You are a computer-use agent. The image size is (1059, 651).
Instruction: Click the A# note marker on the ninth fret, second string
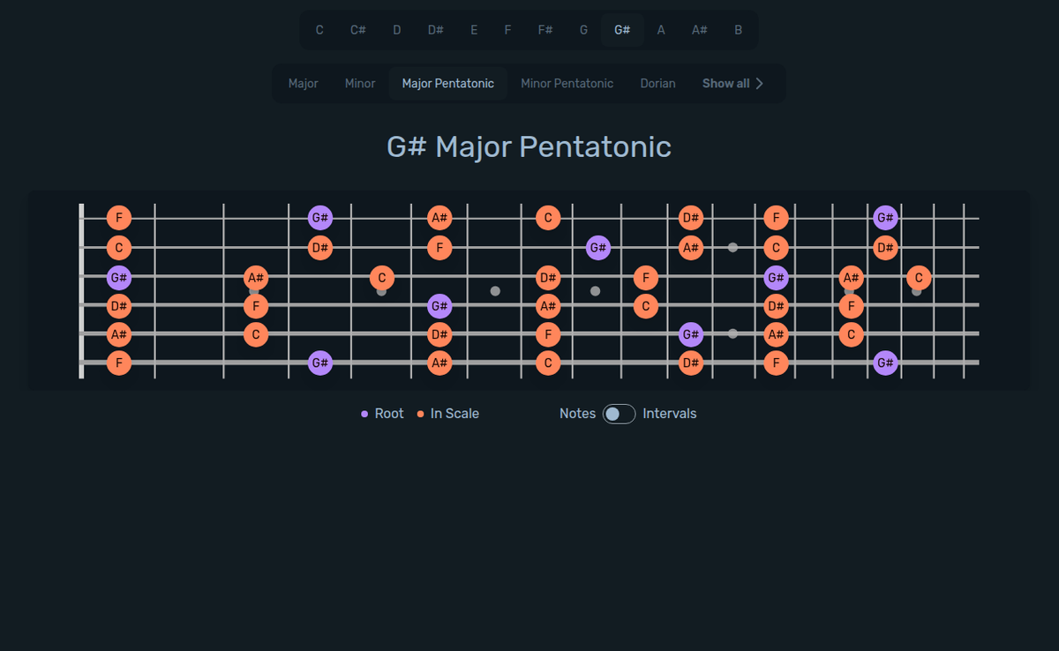click(x=691, y=248)
